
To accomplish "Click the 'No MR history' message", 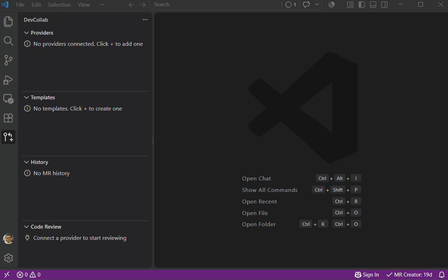I will (x=51, y=173).
